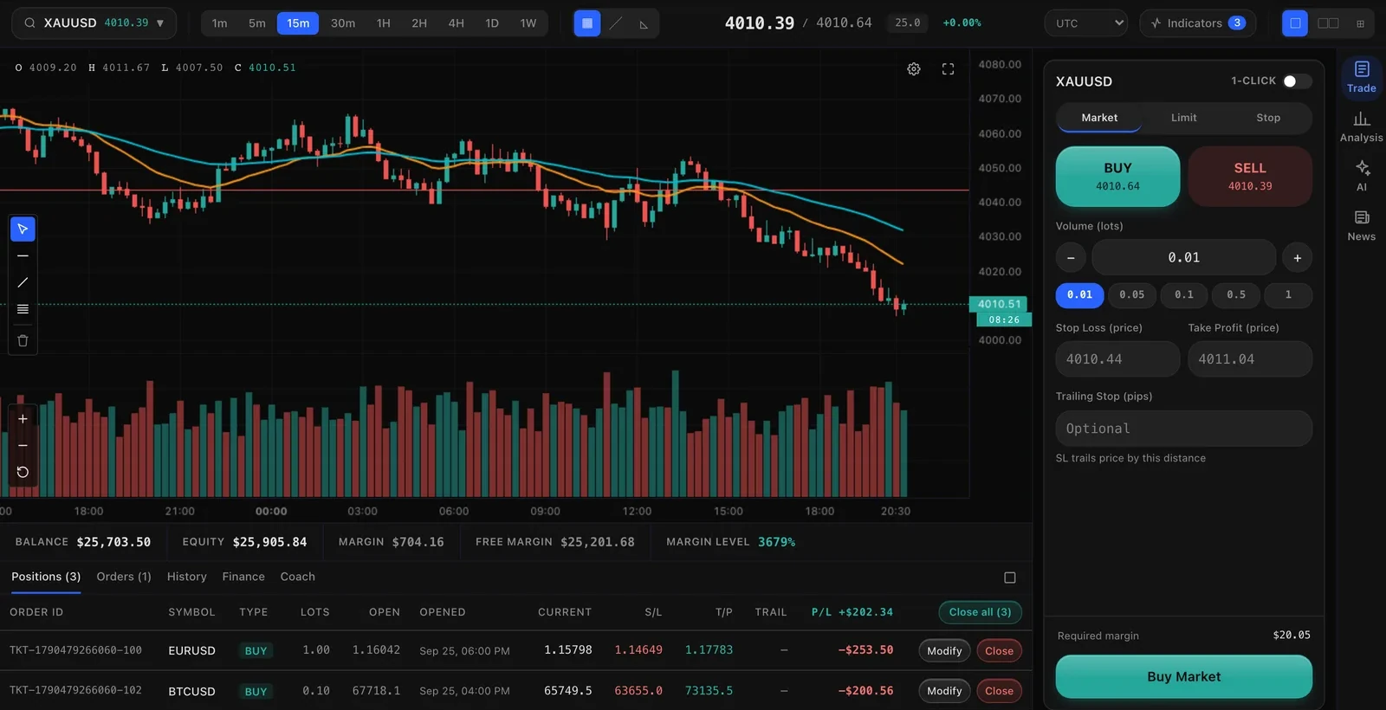Screen dimensions: 1386x710
Task: Select the 0.5 lots preset
Action: pos(1235,295)
